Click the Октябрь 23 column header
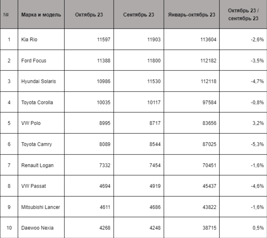Screen dimensions: 267x238 tap(89, 15)
